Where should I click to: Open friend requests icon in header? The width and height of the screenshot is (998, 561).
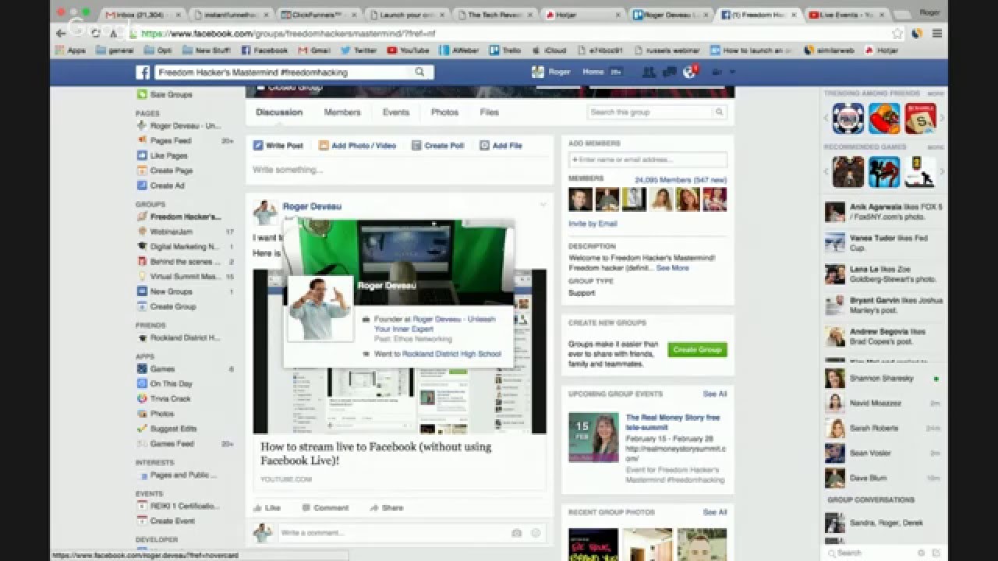(x=648, y=72)
